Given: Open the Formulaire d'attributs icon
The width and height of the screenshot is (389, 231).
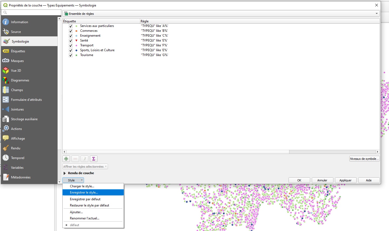Looking at the screenshot, I should (x=6, y=100).
